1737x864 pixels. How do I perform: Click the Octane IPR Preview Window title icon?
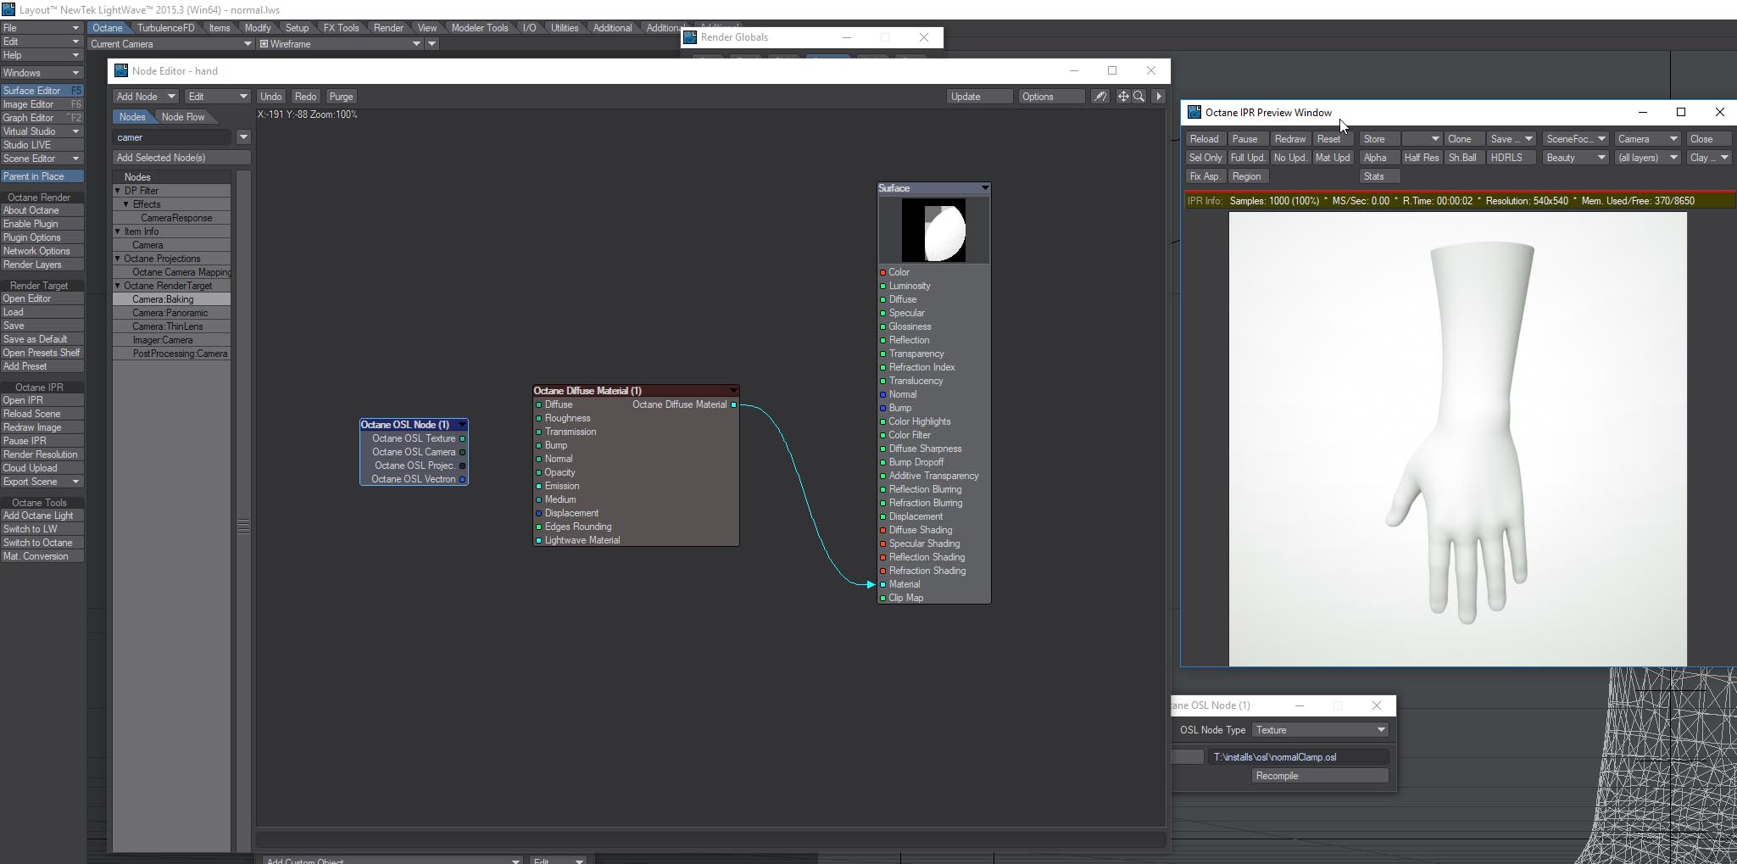coord(1194,113)
